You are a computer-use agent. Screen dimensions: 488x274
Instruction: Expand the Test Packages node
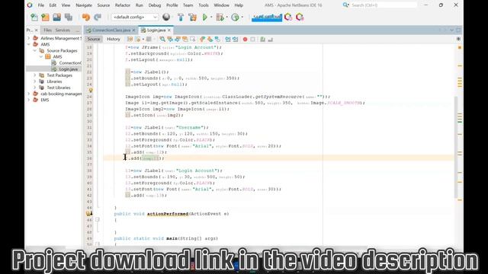[x=35, y=75]
